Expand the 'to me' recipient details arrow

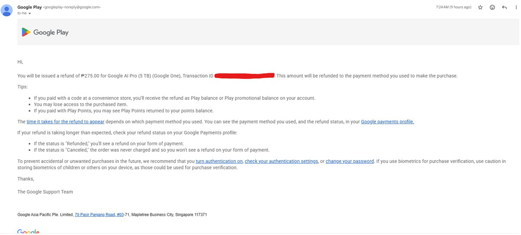[x=30, y=13]
